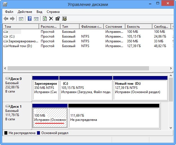176x145 pixels.
Task: Click disk pane vertical scrollbar thumb
Action: click(171, 89)
